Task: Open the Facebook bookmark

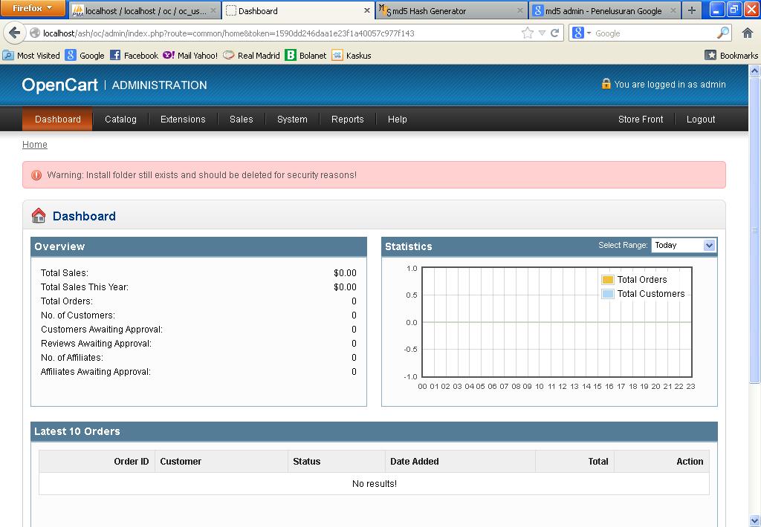Action: tap(134, 55)
